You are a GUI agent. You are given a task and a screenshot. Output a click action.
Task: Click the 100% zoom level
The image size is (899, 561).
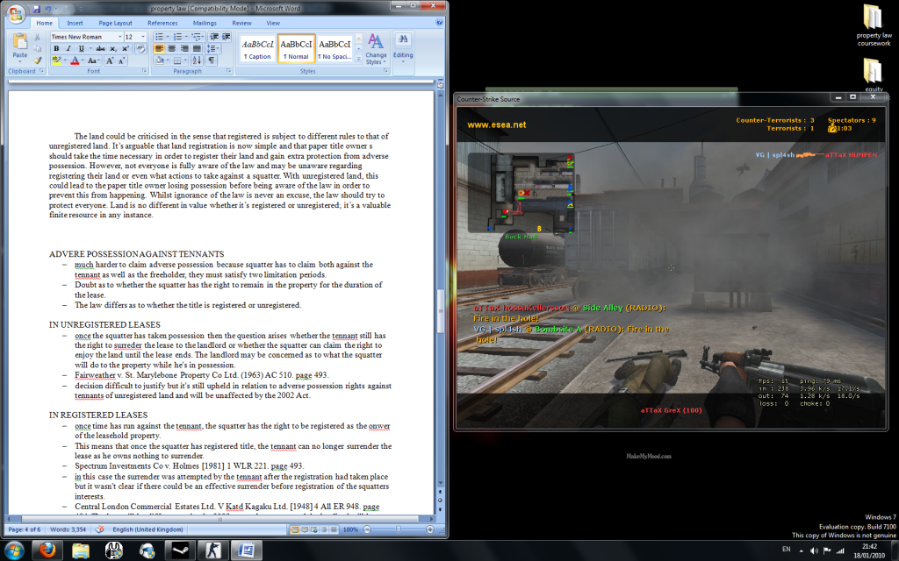(349, 529)
